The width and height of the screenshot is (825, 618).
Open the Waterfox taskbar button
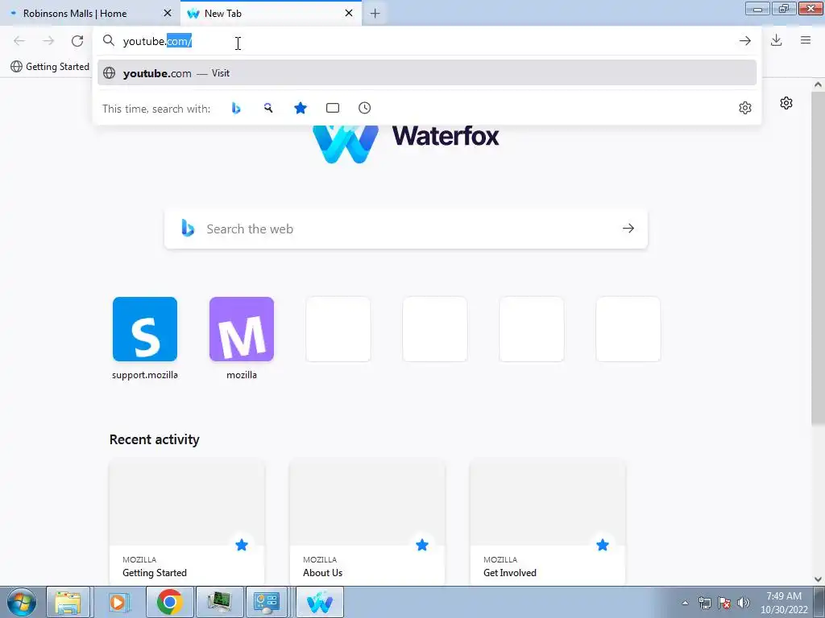click(320, 602)
